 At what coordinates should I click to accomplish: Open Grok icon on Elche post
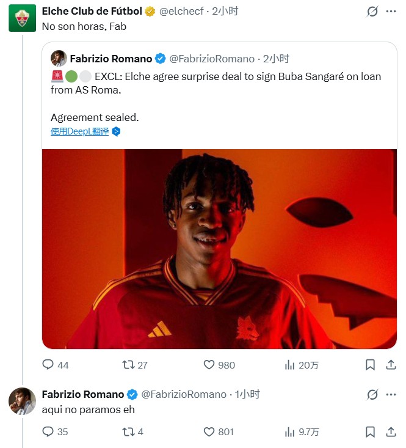click(x=372, y=12)
